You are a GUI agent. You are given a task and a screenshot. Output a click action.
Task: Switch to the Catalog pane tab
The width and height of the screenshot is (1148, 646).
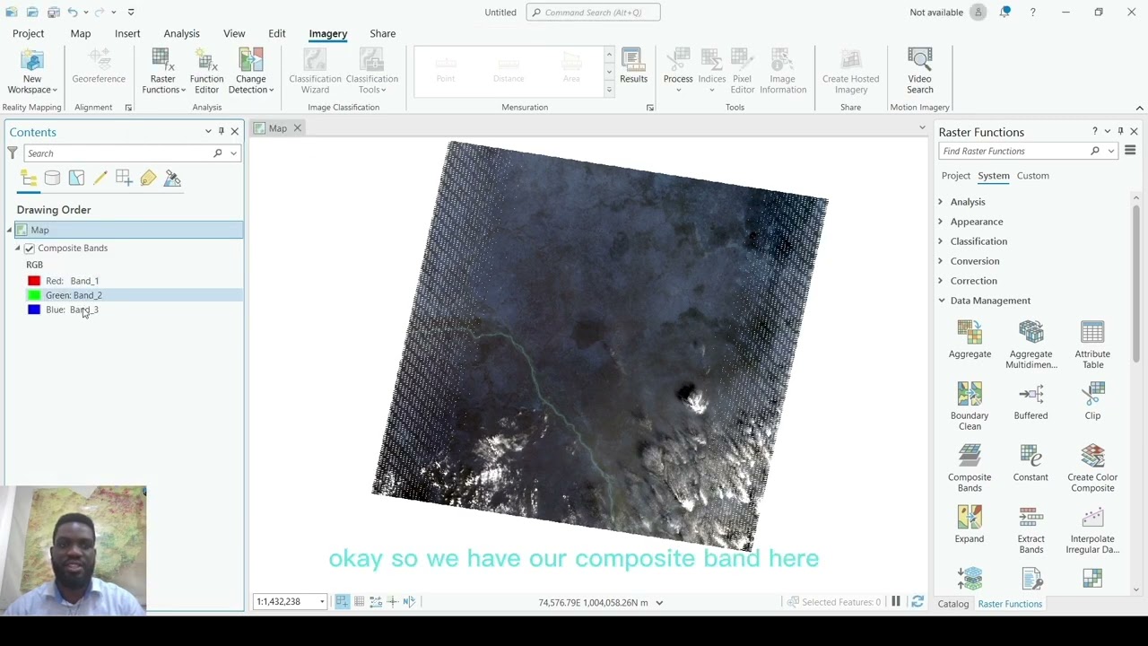[953, 604]
